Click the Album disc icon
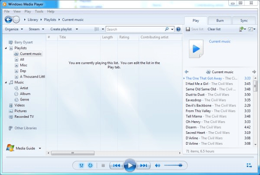Image resolution: width=260 pixels, height=175 pixels. [16, 94]
